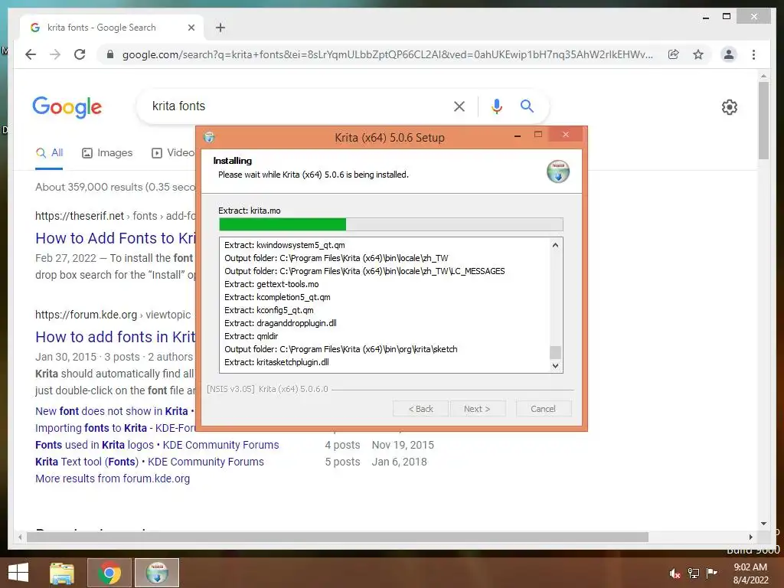
Task: Click the Chrome address bar URL
Action: 387,54
